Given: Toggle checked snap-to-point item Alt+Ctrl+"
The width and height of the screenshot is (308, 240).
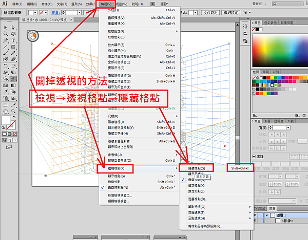Looking at the screenshot, I should pos(138,187).
